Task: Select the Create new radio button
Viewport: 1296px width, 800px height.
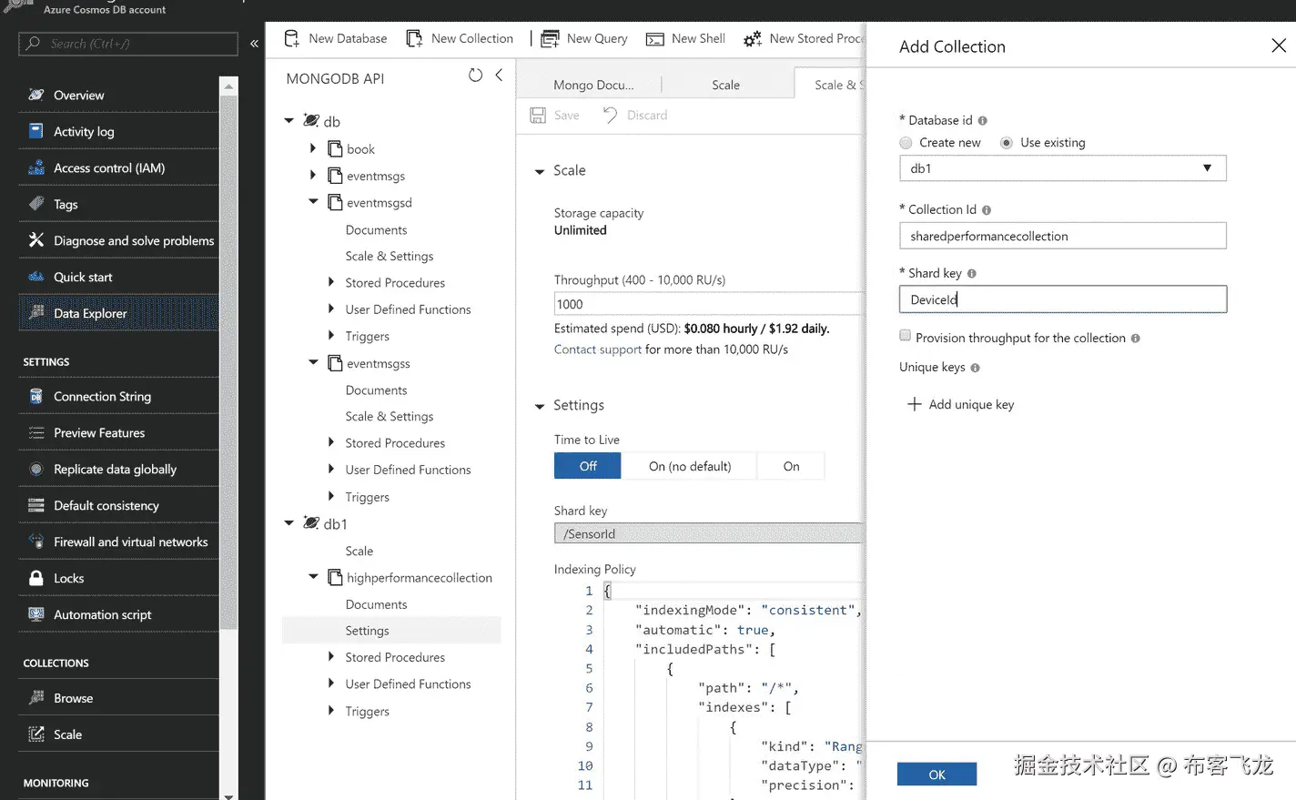Action: coord(906,142)
